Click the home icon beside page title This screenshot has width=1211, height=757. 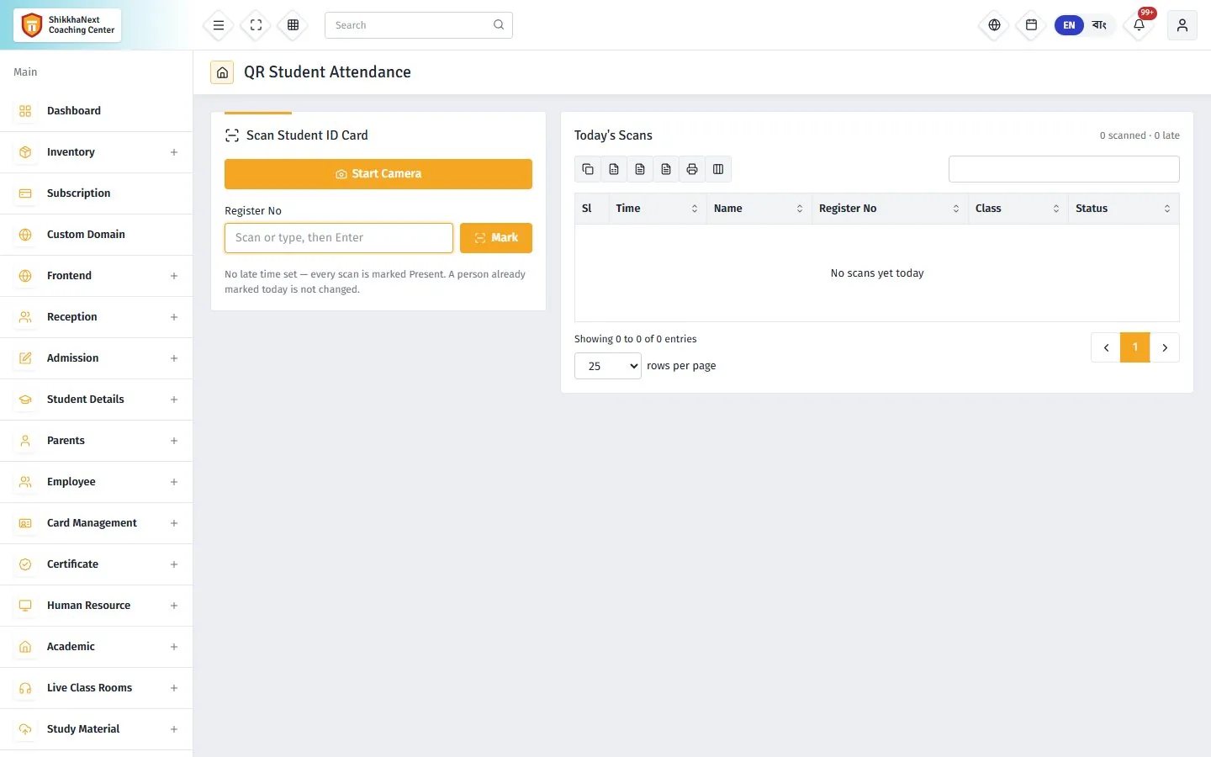pos(222,72)
